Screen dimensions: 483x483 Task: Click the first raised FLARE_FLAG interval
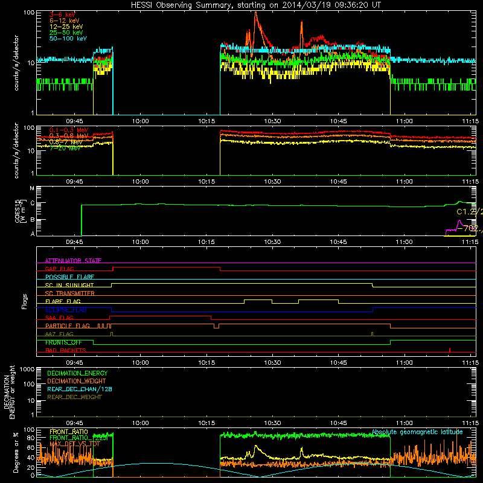tap(258, 300)
